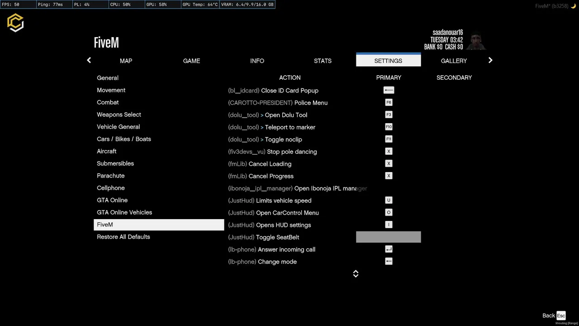The image size is (579, 326).
Task: Click F11 key binding for Toggle noclip
Action: (x=389, y=139)
